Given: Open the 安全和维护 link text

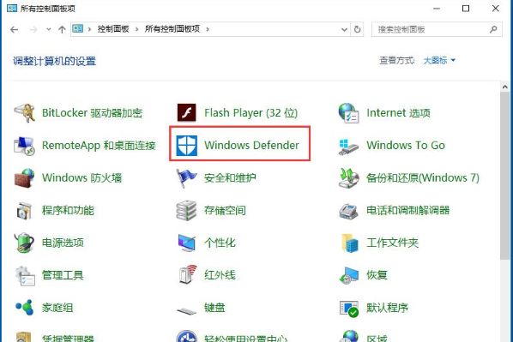Looking at the screenshot, I should [230, 178].
